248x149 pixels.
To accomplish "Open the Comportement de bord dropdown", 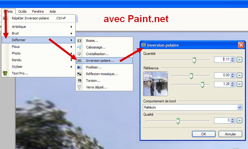I will [x=193, y=108].
